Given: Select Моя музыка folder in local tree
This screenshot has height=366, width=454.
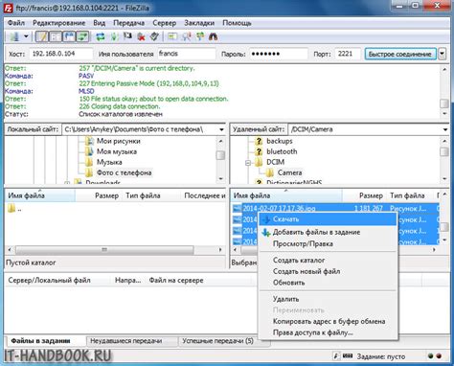Looking at the screenshot, I should click(x=117, y=151).
